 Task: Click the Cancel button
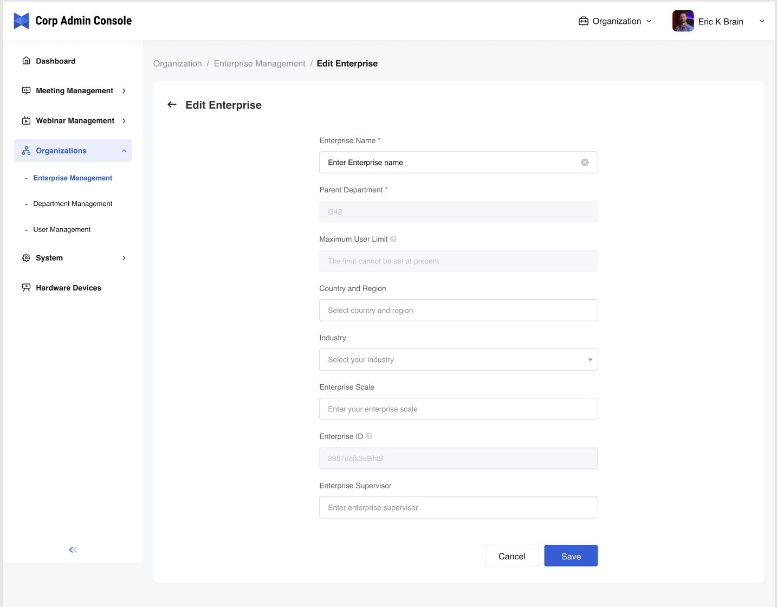pos(511,556)
